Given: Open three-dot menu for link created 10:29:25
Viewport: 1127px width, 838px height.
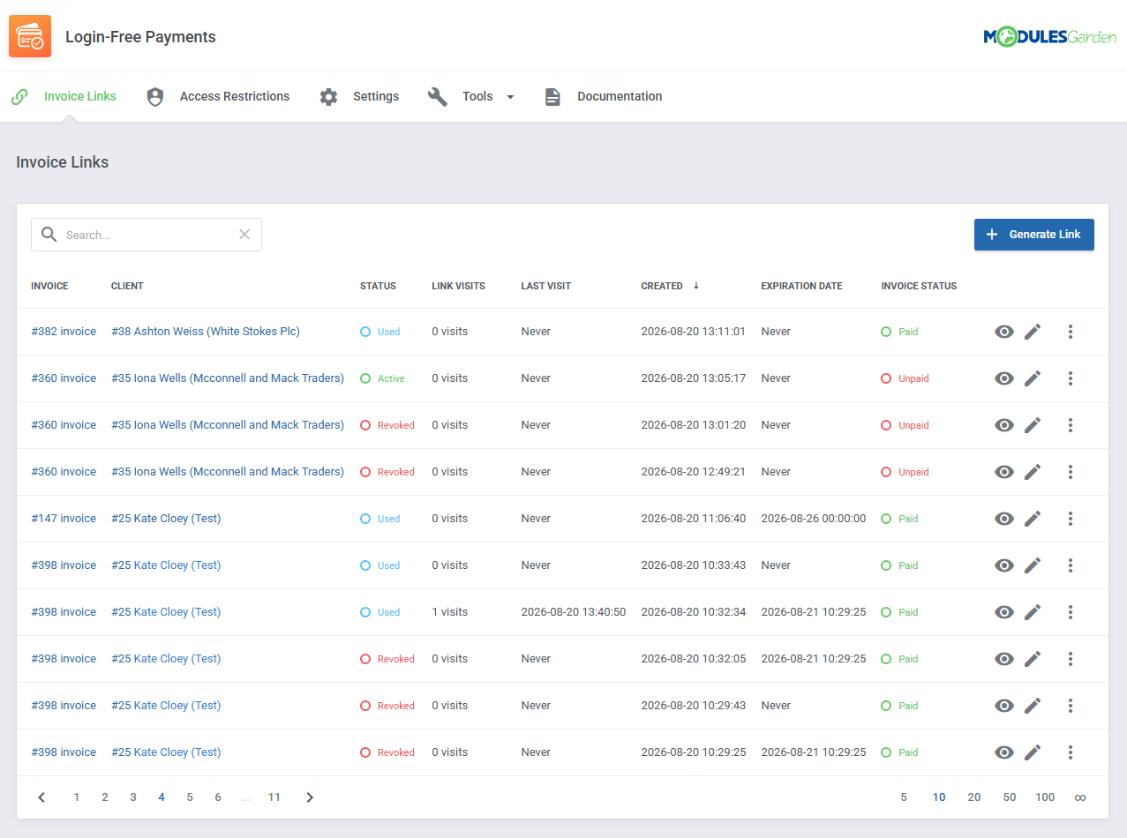Looking at the screenshot, I should point(1071,752).
